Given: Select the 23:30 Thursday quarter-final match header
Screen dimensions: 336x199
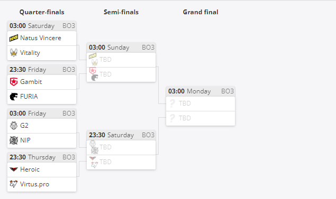Looking at the screenshot, I should pyautogui.click(x=42, y=157).
